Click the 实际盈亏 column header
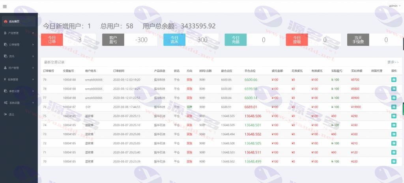Image resolution: width=404 pixels, height=183 pixels. [x=337, y=71]
